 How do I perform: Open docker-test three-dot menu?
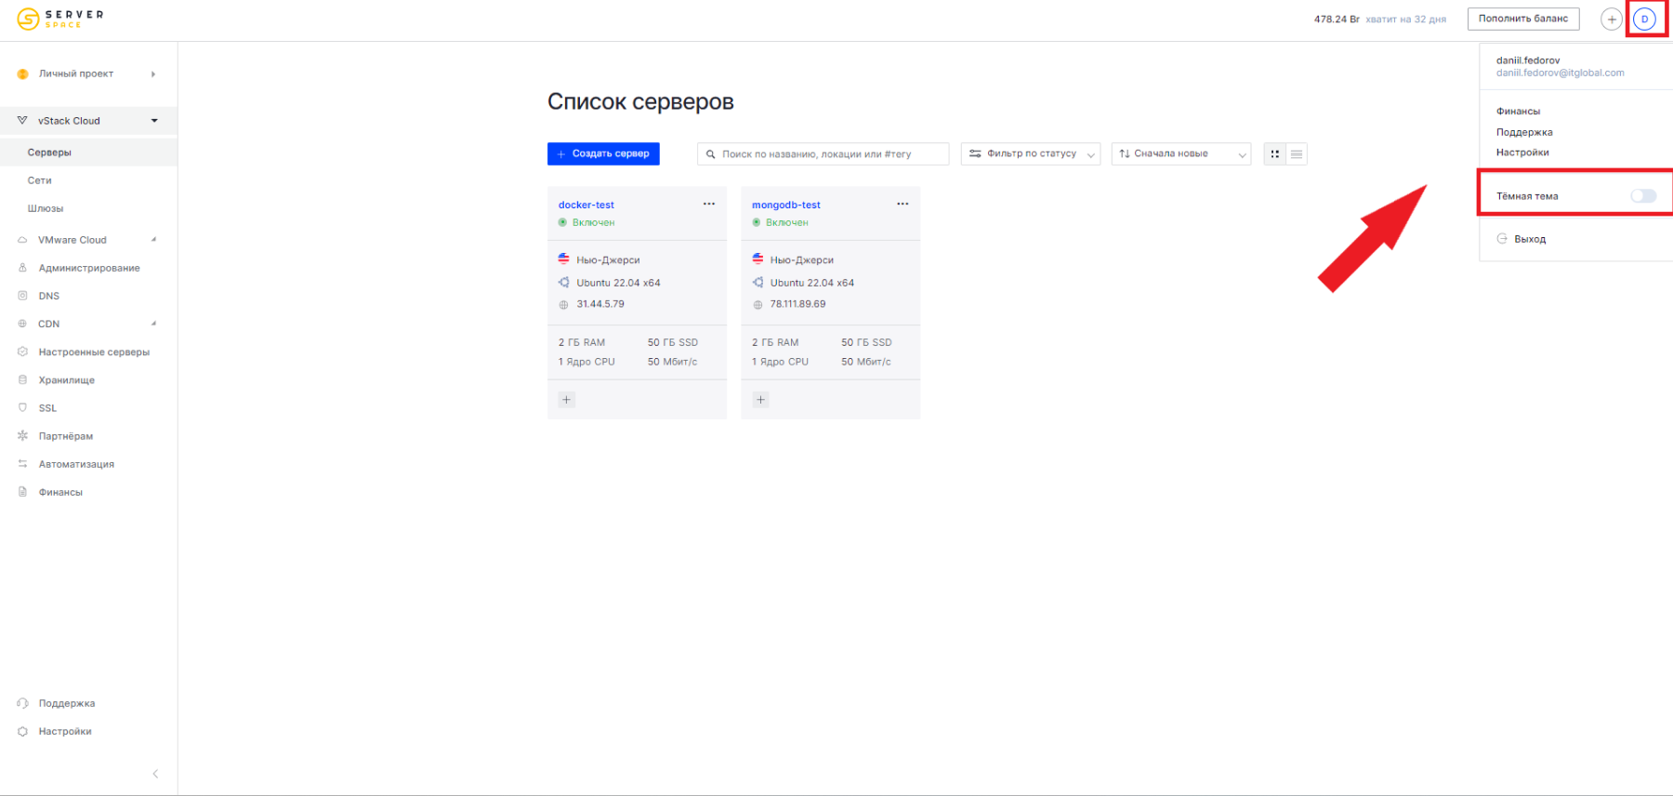click(709, 204)
